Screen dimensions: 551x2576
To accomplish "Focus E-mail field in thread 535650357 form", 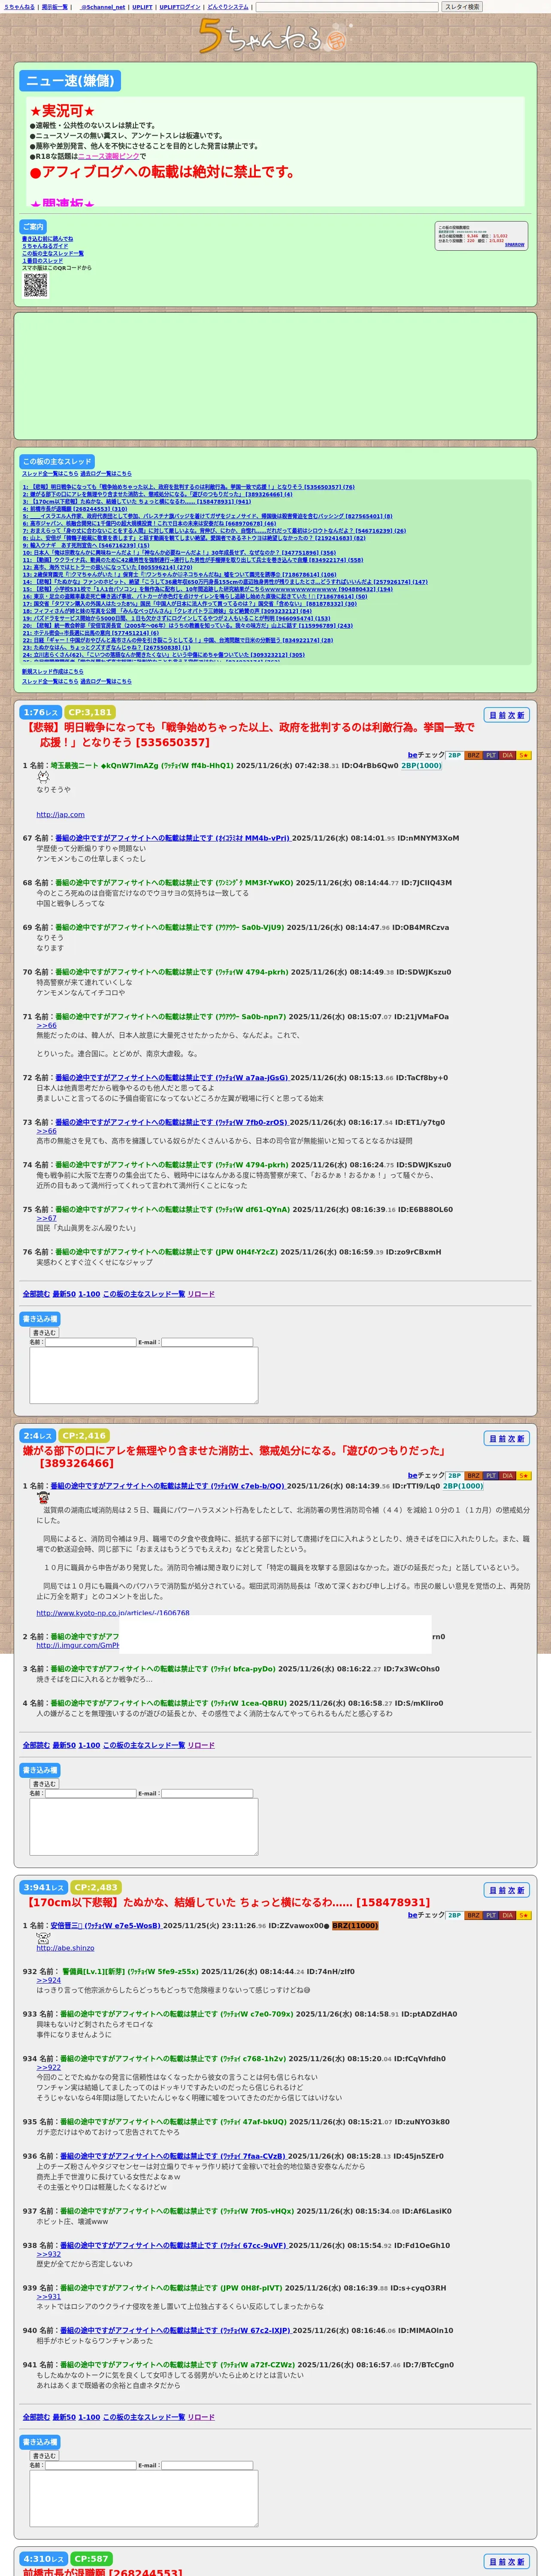I will [x=207, y=1342].
